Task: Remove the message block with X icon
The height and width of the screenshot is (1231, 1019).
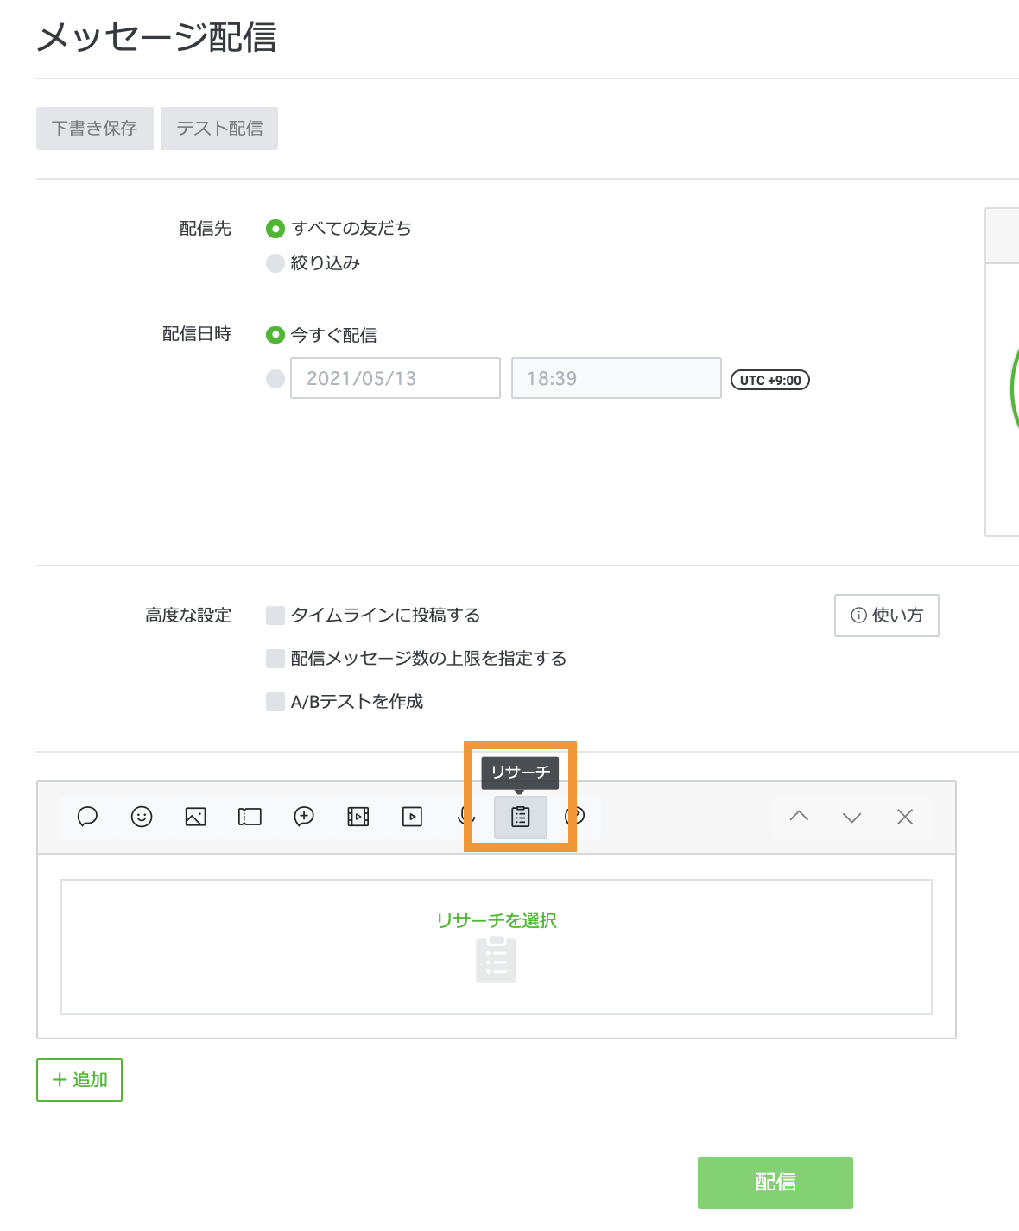Action: coord(905,817)
